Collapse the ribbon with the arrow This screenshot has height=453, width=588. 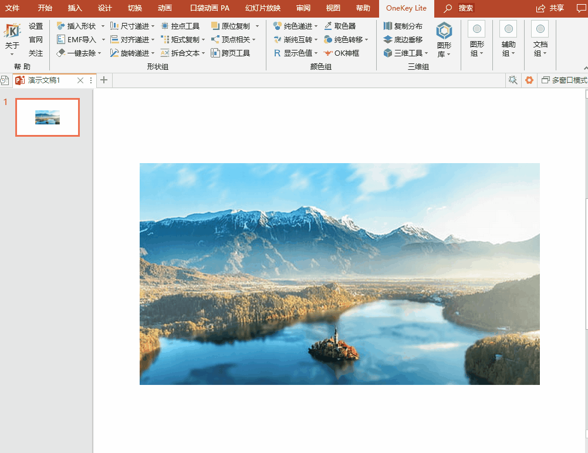pyautogui.click(x=586, y=68)
